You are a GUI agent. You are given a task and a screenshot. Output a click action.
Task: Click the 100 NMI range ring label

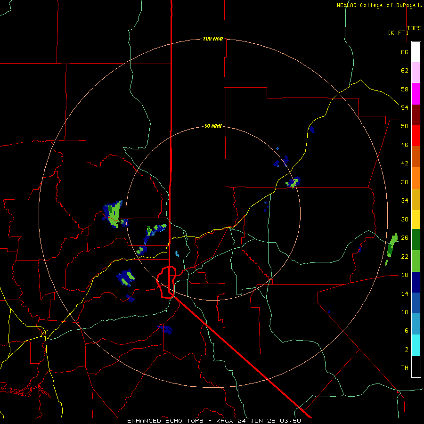pyautogui.click(x=213, y=39)
